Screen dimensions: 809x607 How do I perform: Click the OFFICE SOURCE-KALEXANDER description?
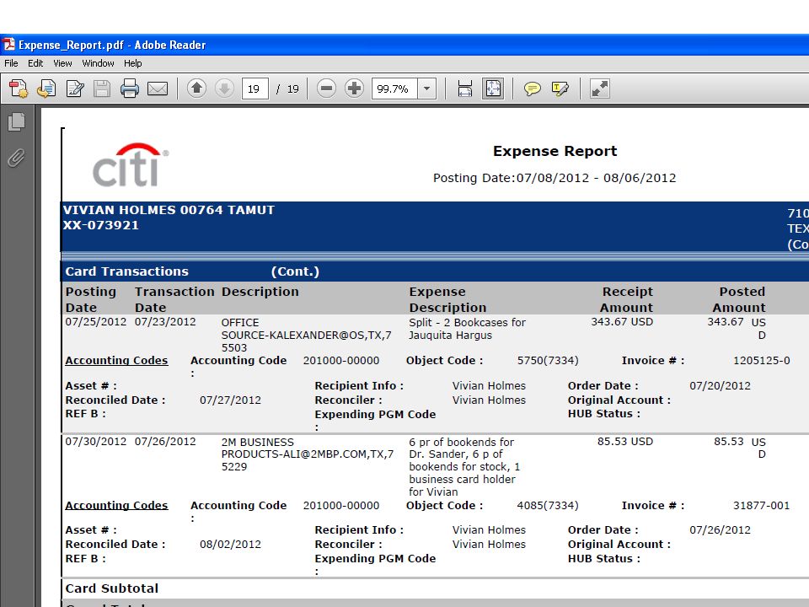tap(307, 335)
